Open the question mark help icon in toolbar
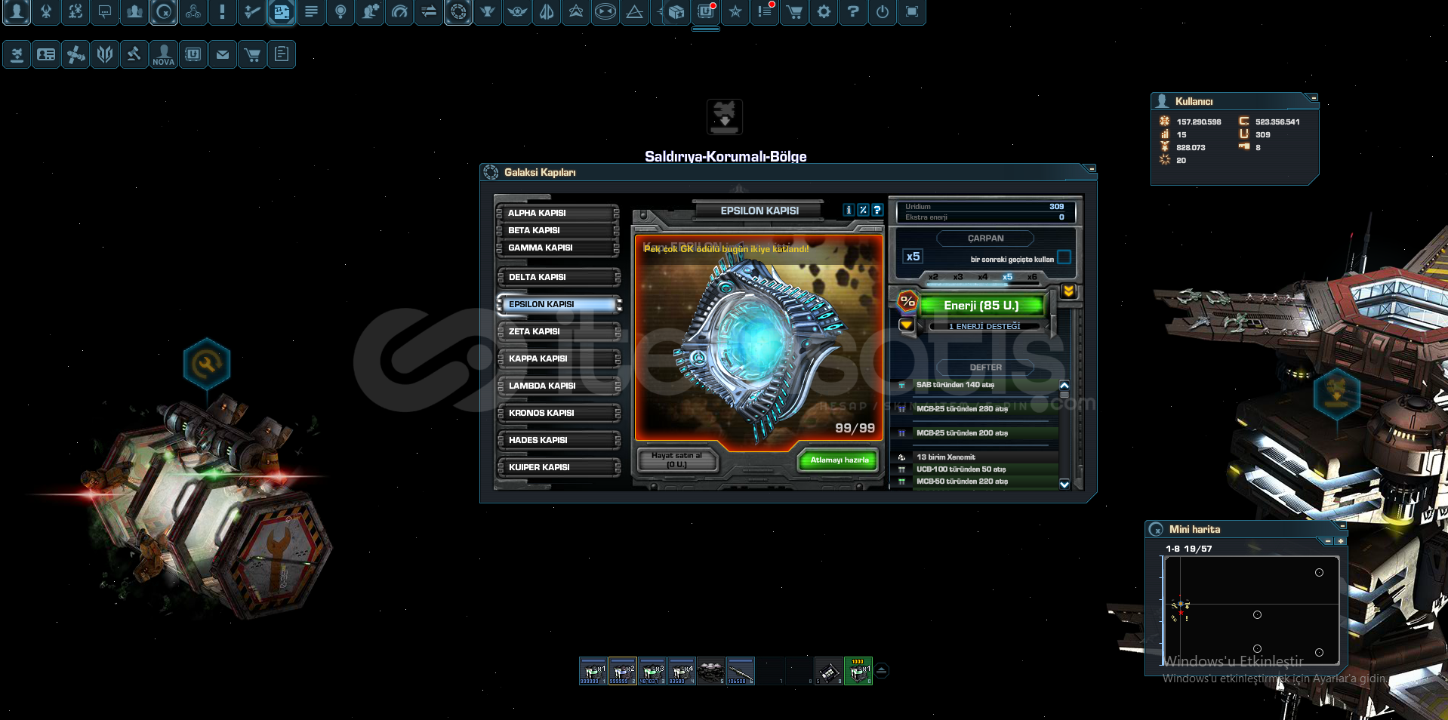Image resolution: width=1448 pixels, height=720 pixels. click(853, 11)
